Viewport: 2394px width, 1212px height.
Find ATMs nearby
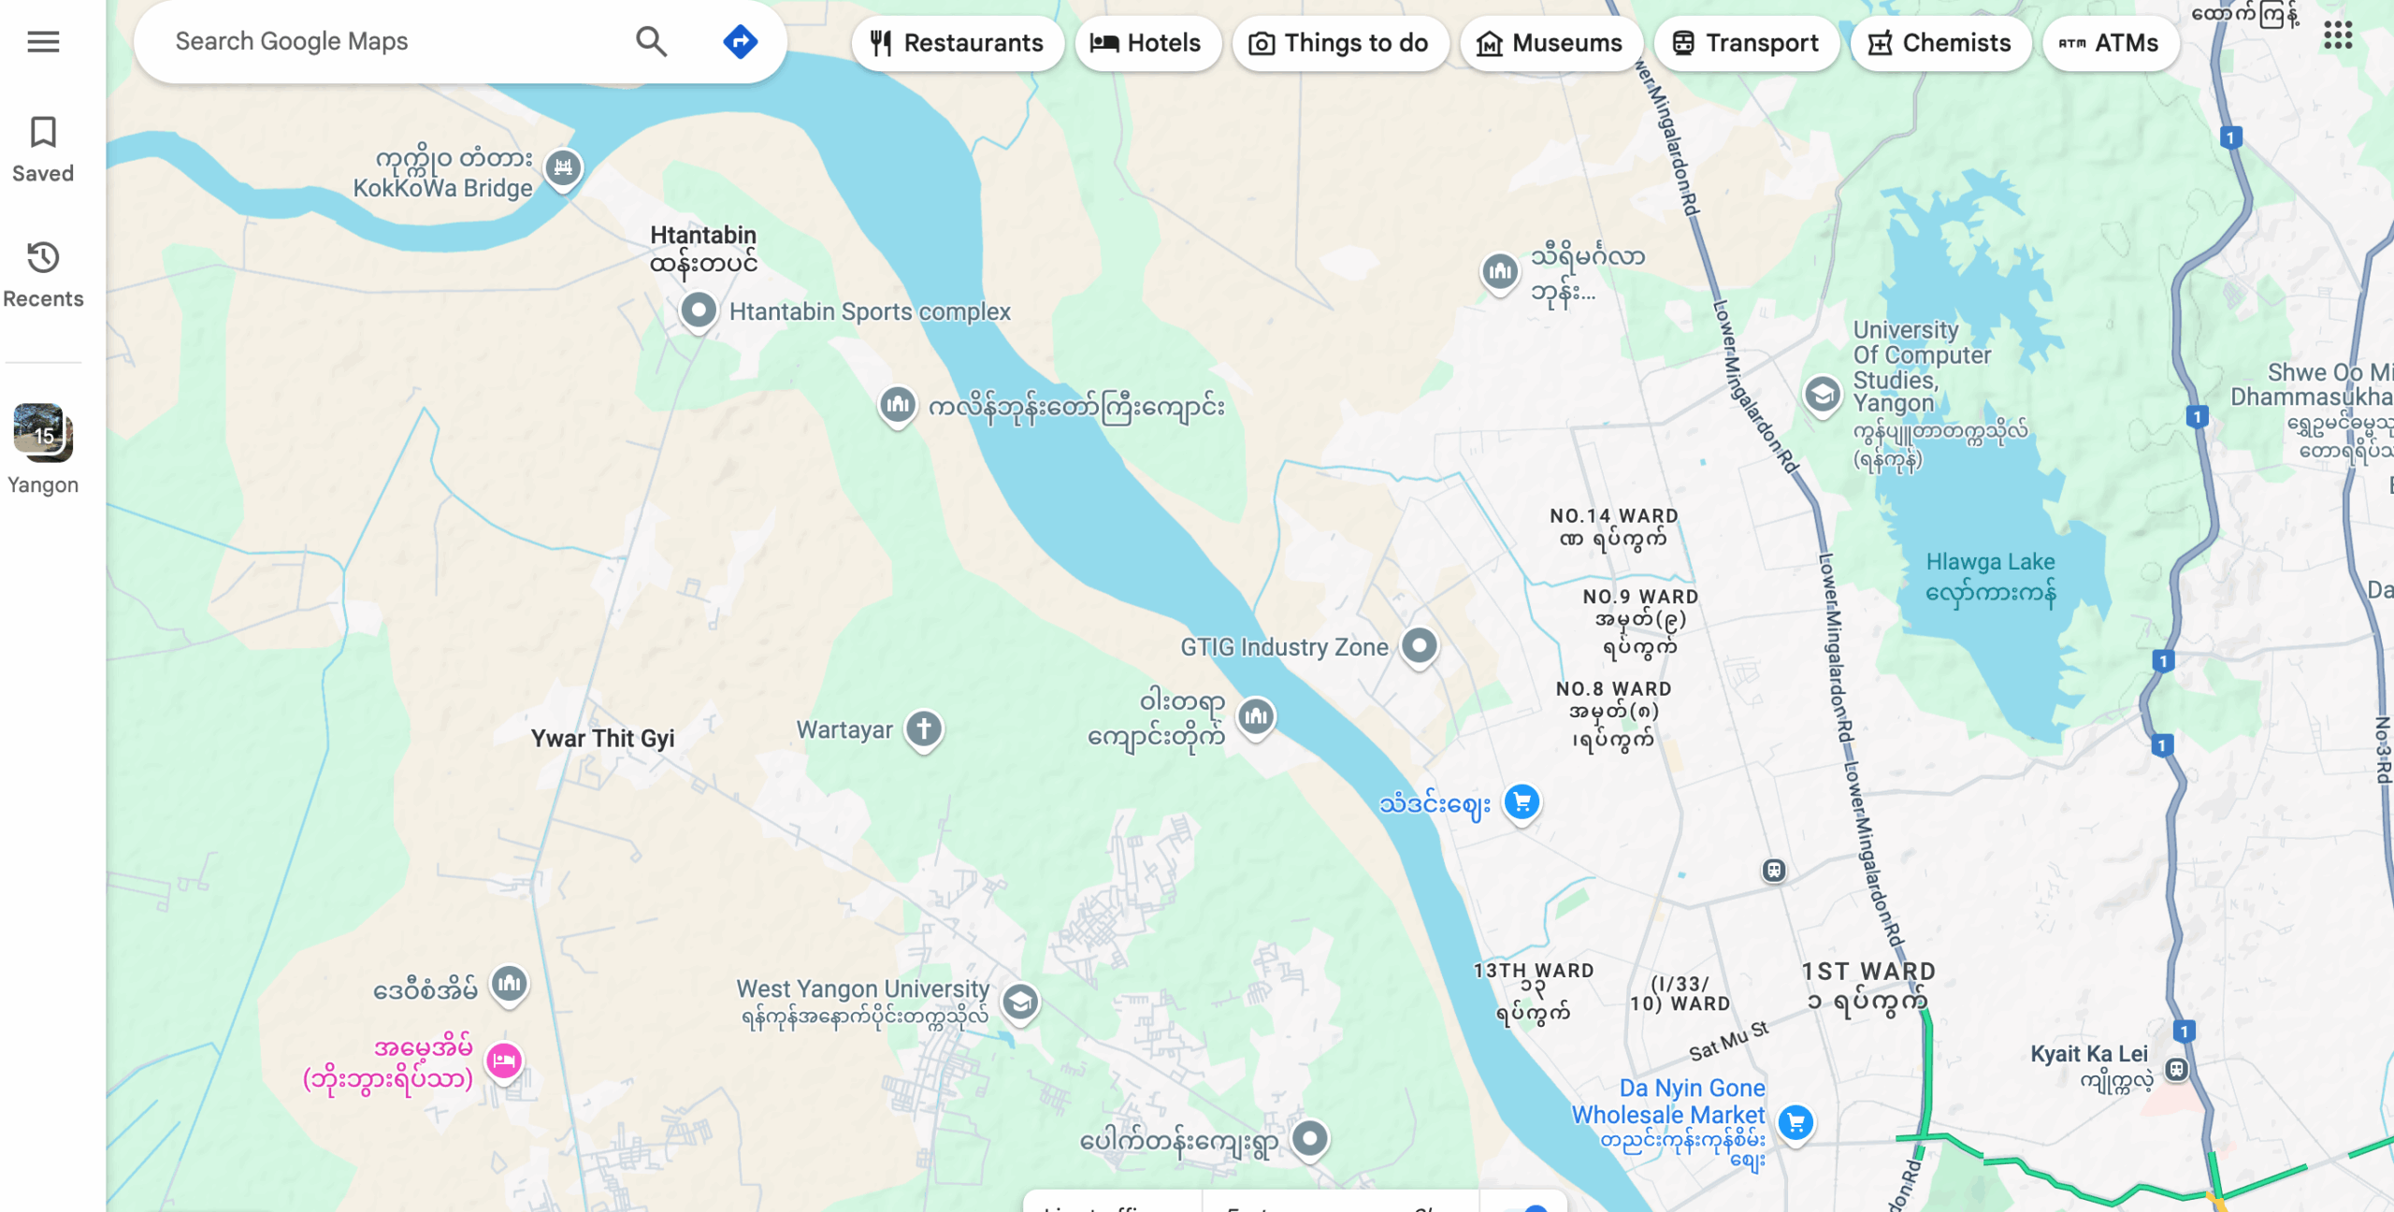tap(2111, 43)
